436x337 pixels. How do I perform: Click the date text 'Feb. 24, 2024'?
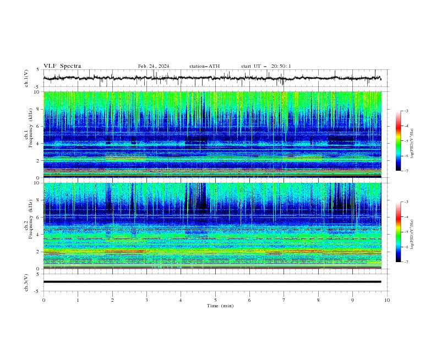point(154,66)
